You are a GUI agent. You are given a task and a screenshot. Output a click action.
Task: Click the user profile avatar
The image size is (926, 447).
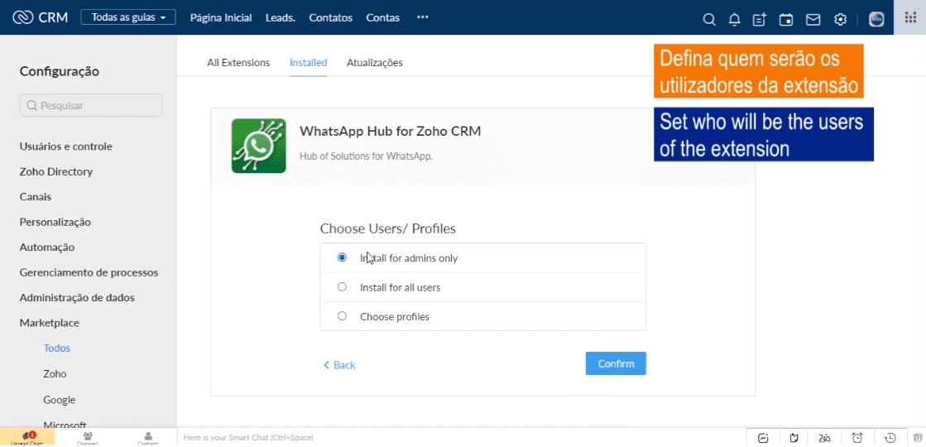[876, 19]
